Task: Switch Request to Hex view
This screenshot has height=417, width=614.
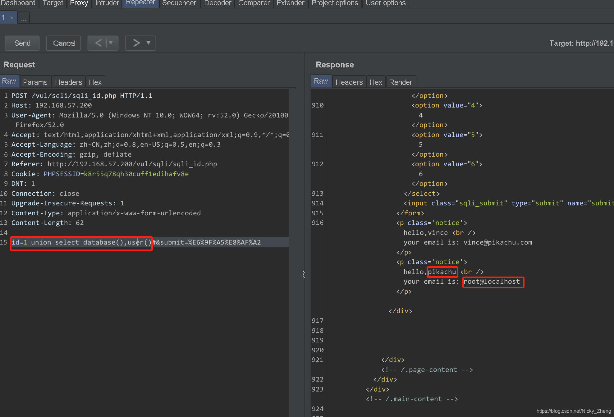Action: pyautogui.click(x=95, y=82)
